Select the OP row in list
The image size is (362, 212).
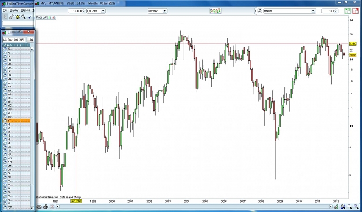[16, 173]
